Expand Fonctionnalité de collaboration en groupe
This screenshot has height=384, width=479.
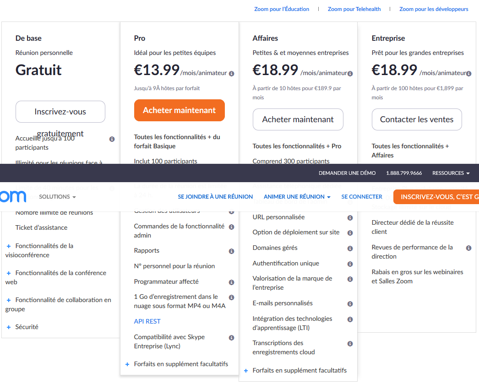point(9,300)
